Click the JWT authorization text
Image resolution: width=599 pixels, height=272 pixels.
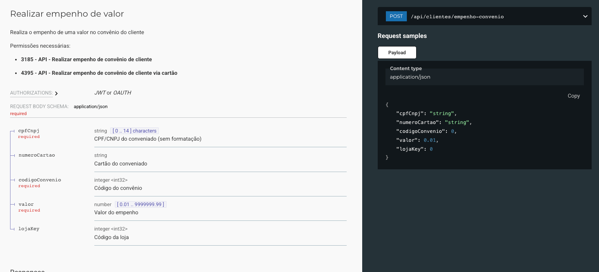tap(100, 93)
